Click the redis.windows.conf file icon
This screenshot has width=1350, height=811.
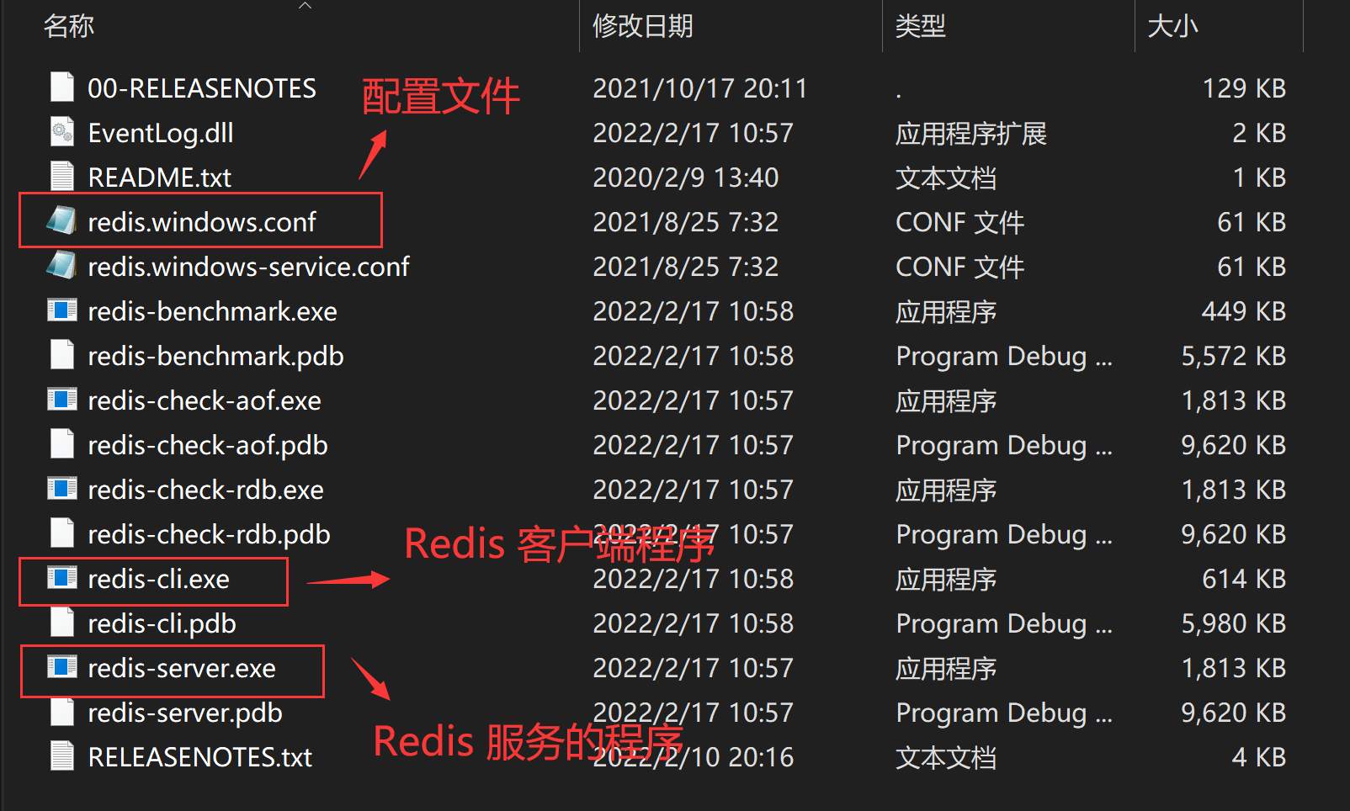click(61, 221)
